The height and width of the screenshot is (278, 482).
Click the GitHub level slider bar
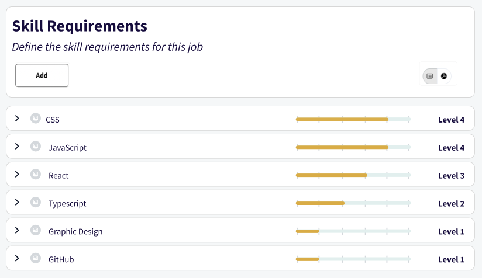pos(353,259)
